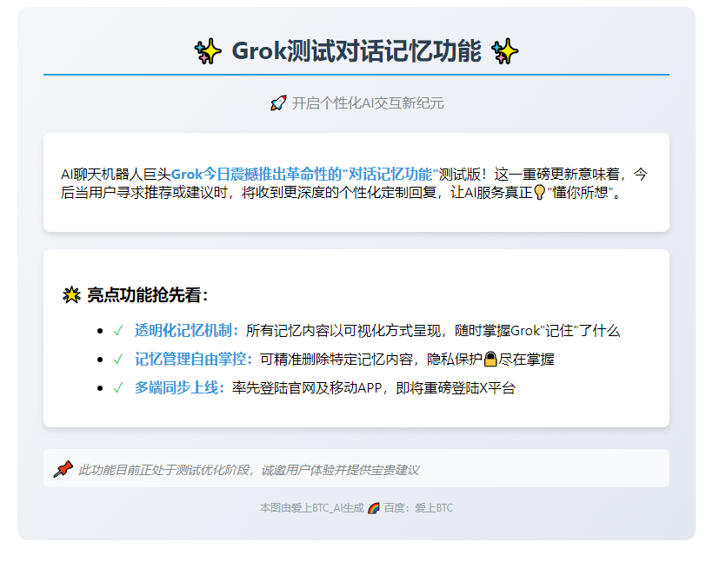Viewport: 713px width, 568px height.
Task: Click the sparkles emoji right of the title
Action: (x=504, y=51)
